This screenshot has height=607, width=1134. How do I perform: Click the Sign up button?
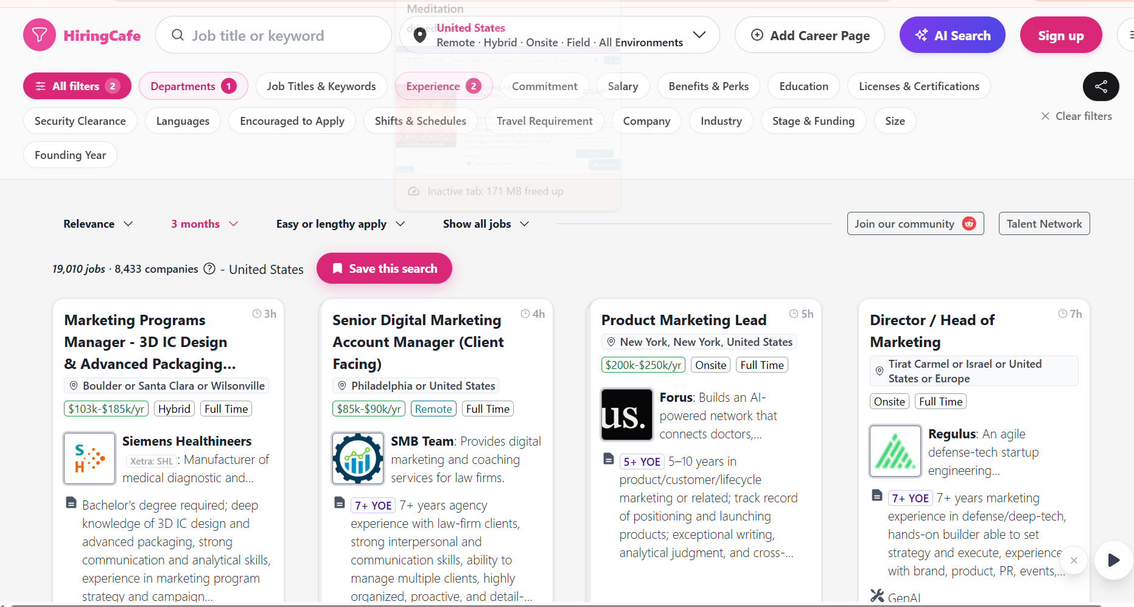tap(1061, 35)
